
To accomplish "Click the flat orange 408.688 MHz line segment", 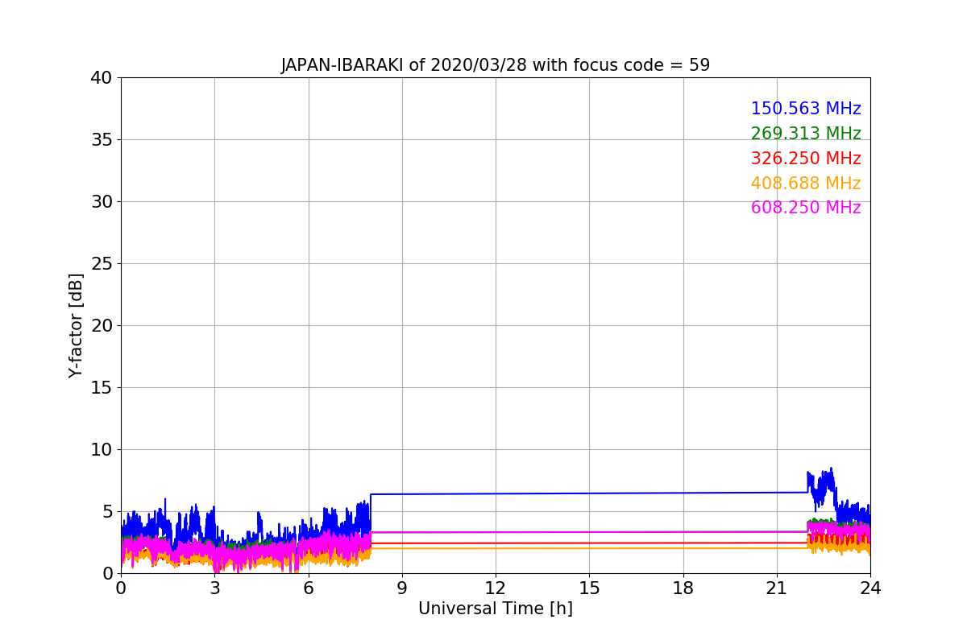I will pos(588,548).
